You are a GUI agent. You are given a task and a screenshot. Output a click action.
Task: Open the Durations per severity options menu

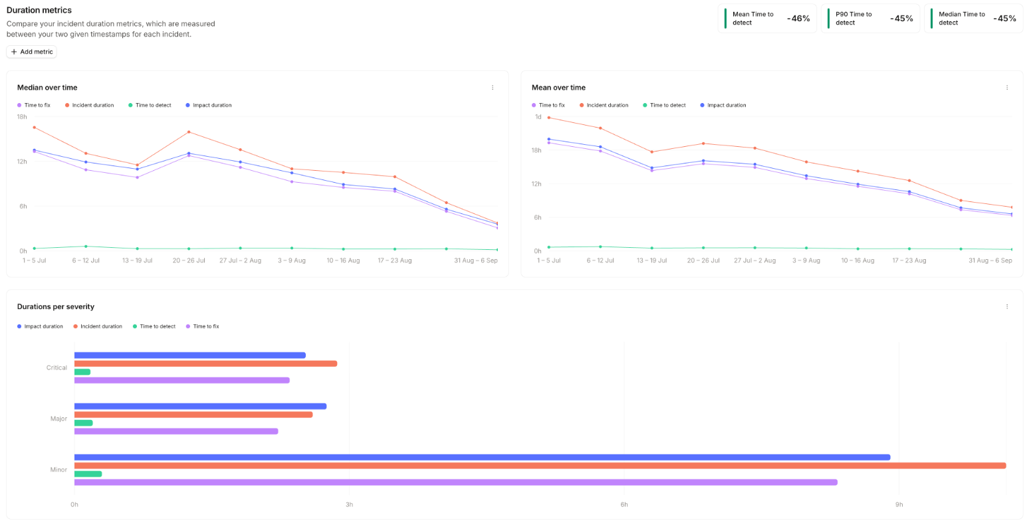(x=1007, y=307)
